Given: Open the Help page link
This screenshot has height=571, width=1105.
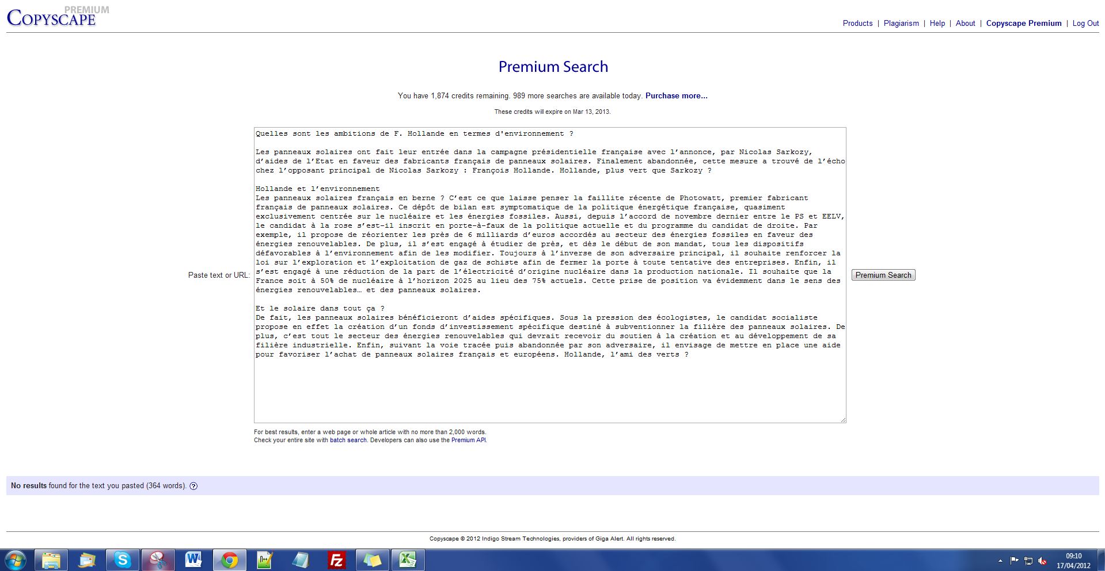Looking at the screenshot, I should (x=937, y=24).
